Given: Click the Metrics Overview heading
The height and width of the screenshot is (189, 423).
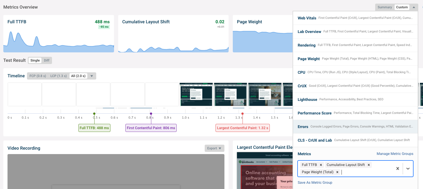Looking at the screenshot, I should point(21,7).
